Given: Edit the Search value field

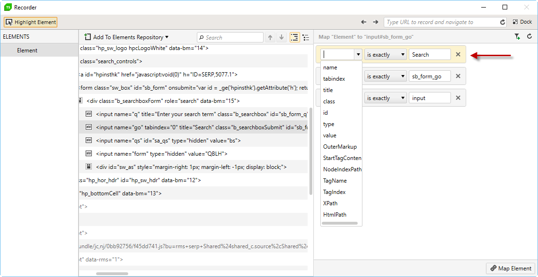Looking at the screenshot, I should tap(430, 54).
